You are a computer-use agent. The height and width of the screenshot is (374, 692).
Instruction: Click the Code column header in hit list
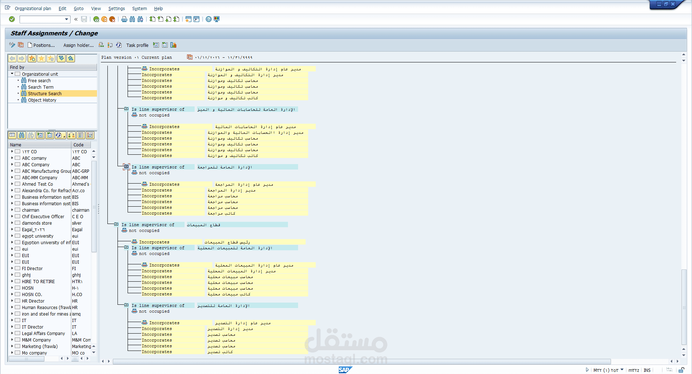point(81,145)
